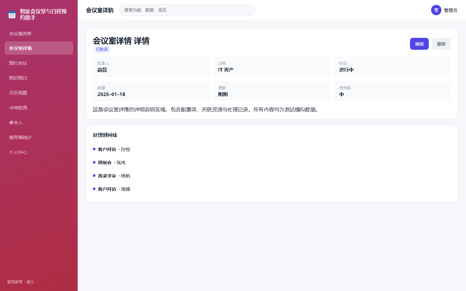The width and height of the screenshot is (466, 291).
Task: Open 我的预约 in sidebar
Action: 39,78
